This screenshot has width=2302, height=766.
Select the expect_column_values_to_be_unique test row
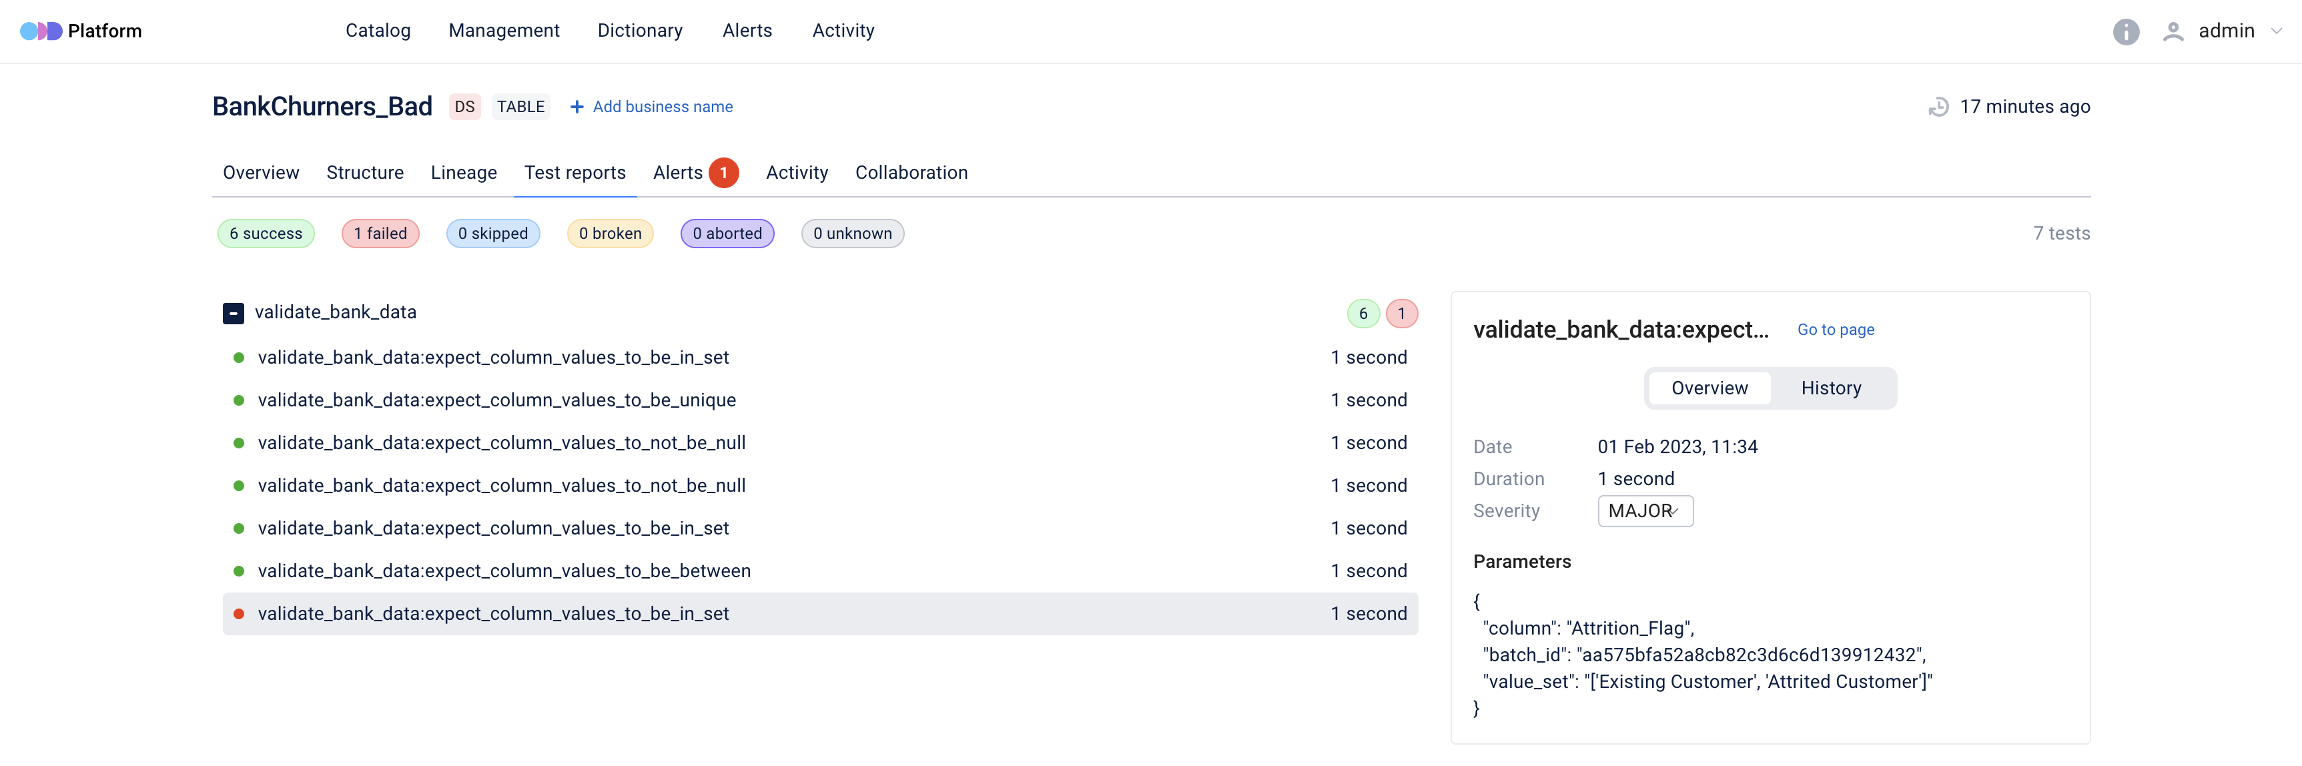(497, 400)
